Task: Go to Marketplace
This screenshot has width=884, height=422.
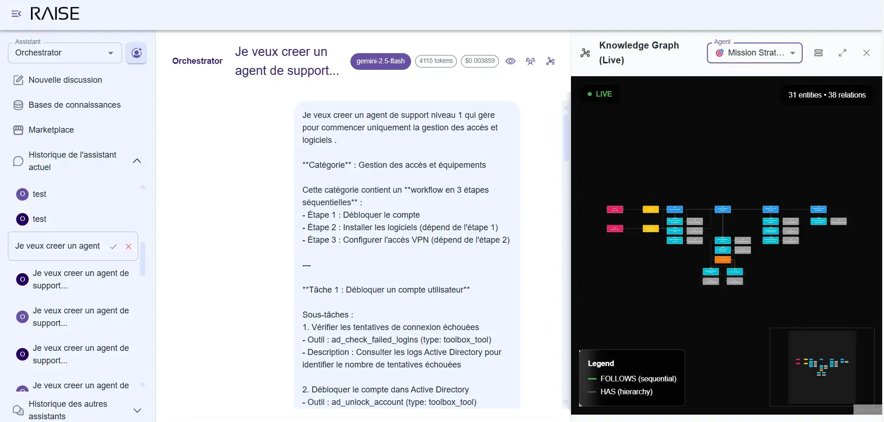Action: coord(51,130)
